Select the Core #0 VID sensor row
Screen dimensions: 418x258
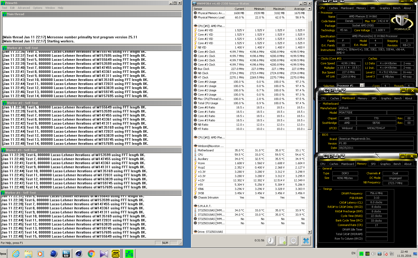(250, 30)
